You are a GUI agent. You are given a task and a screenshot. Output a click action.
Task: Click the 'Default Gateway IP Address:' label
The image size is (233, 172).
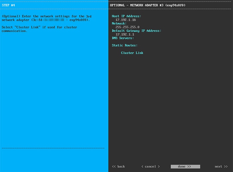point(136,31)
